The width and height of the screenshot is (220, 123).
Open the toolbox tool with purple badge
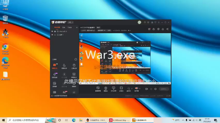point(54,75)
